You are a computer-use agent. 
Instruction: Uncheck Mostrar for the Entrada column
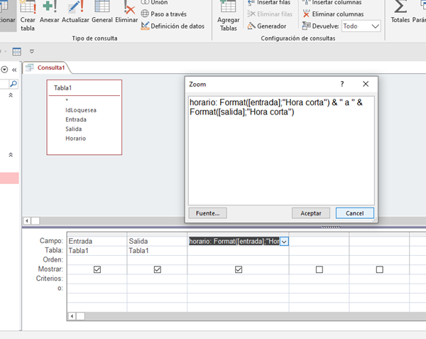click(x=97, y=269)
